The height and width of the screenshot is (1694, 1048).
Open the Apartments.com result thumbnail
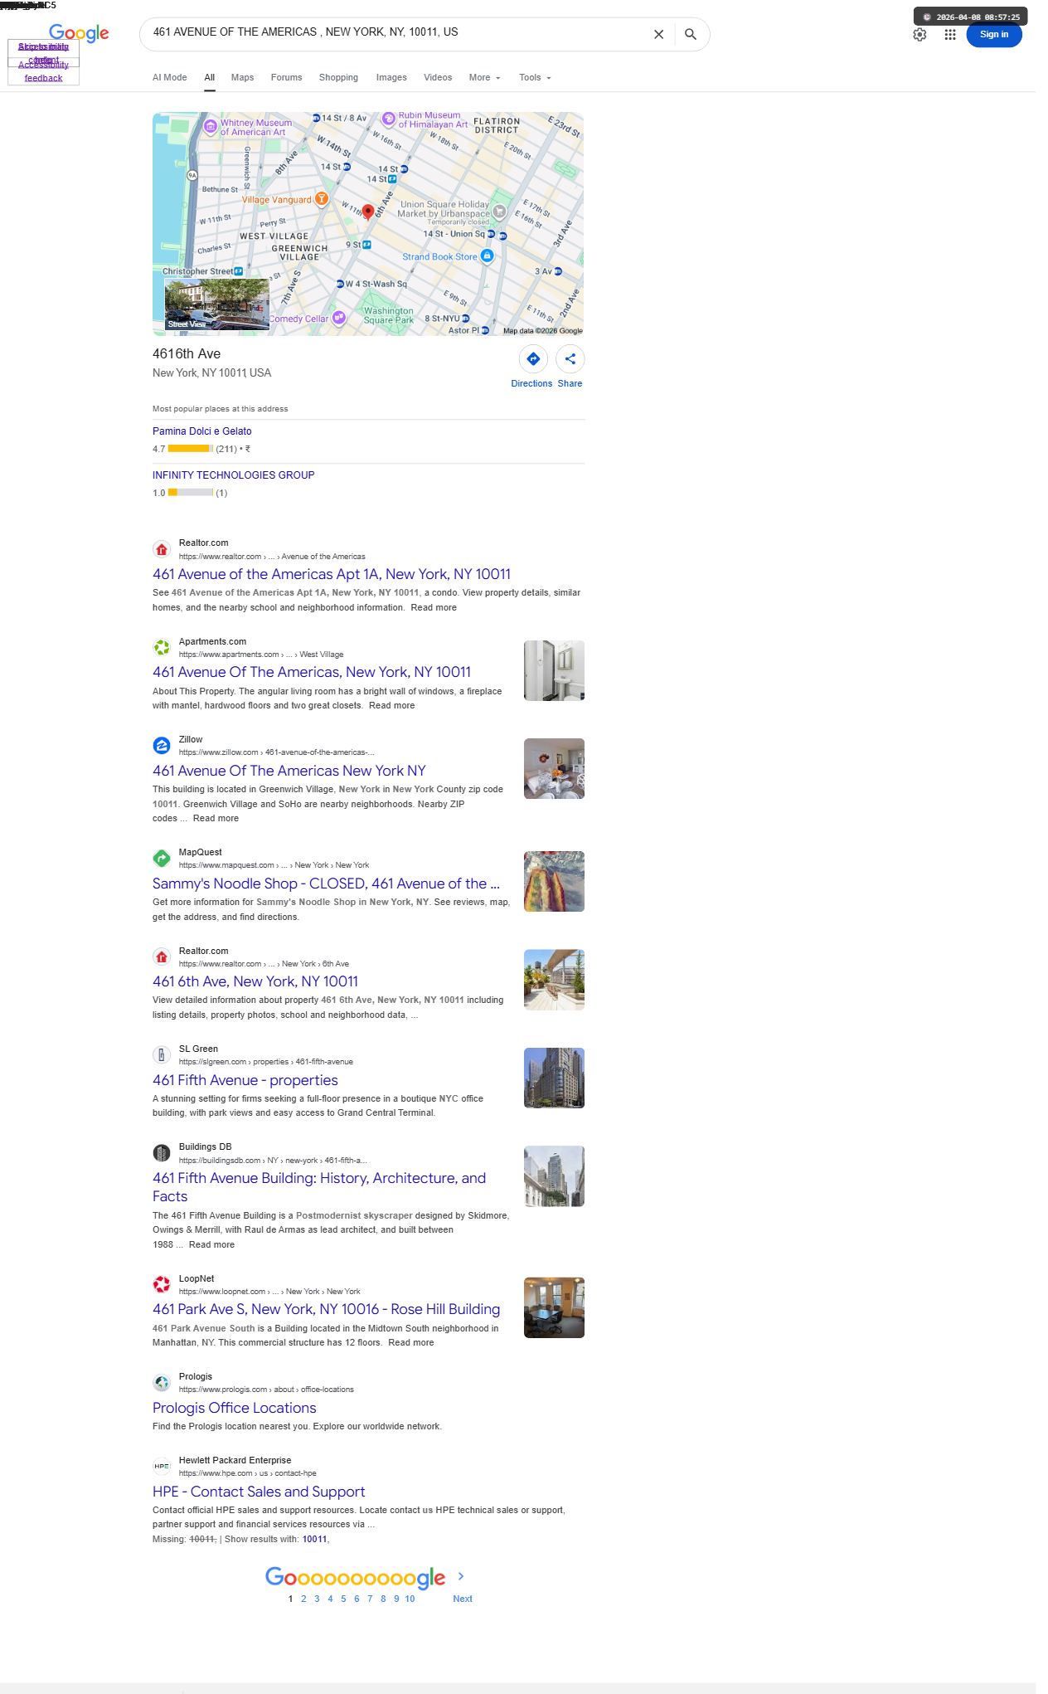tap(554, 670)
